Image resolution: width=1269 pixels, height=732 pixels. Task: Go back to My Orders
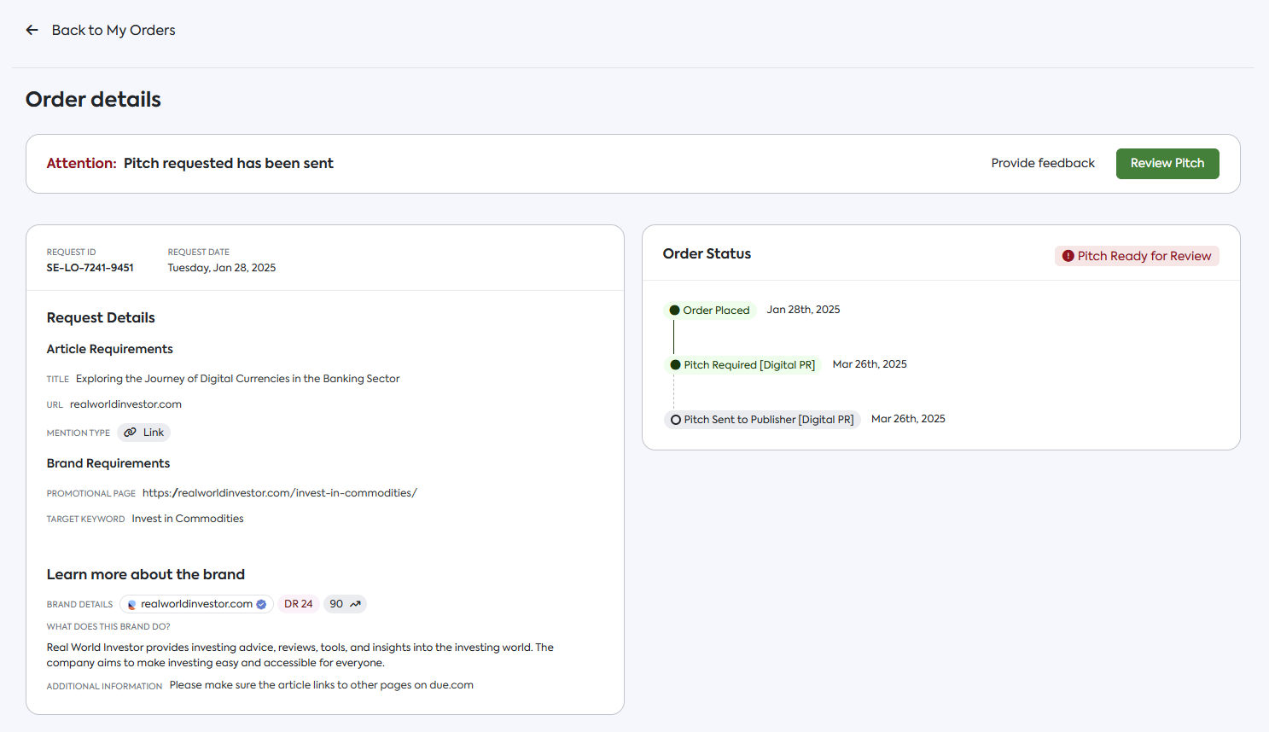113,30
